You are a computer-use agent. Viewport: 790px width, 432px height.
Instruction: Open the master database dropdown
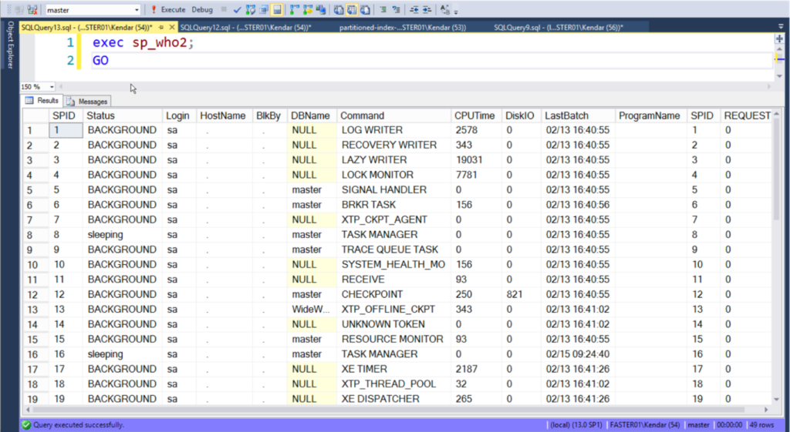137,10
